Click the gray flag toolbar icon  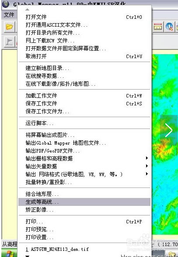(9, 42)
